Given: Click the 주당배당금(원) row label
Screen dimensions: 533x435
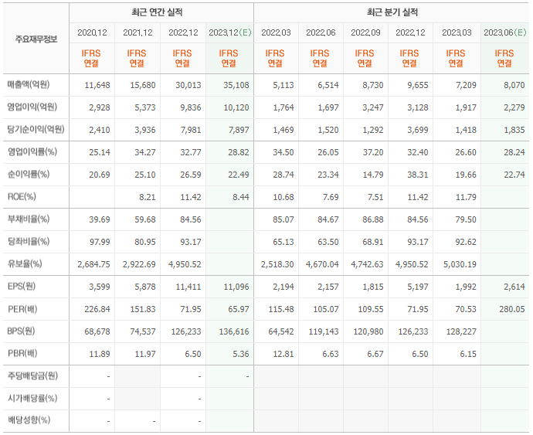Looking at the screenshot, I should click(x=32, y=376).
